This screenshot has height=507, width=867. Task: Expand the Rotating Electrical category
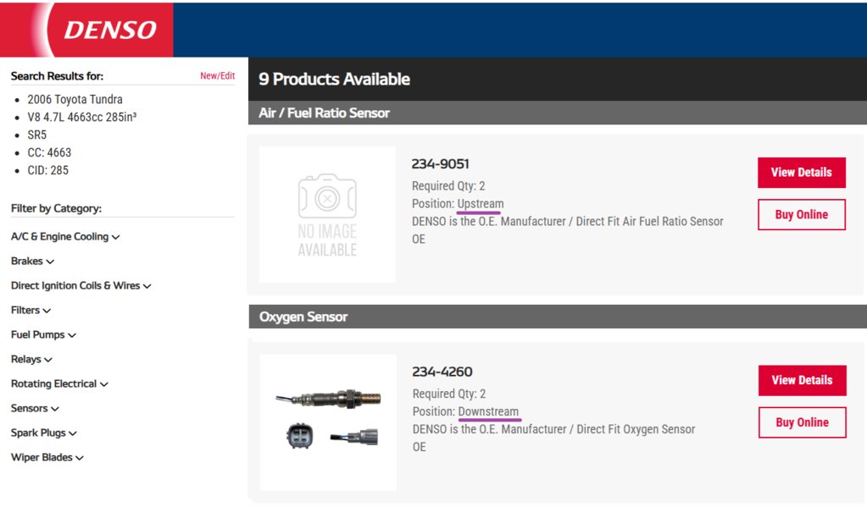(x=59, y=383)
